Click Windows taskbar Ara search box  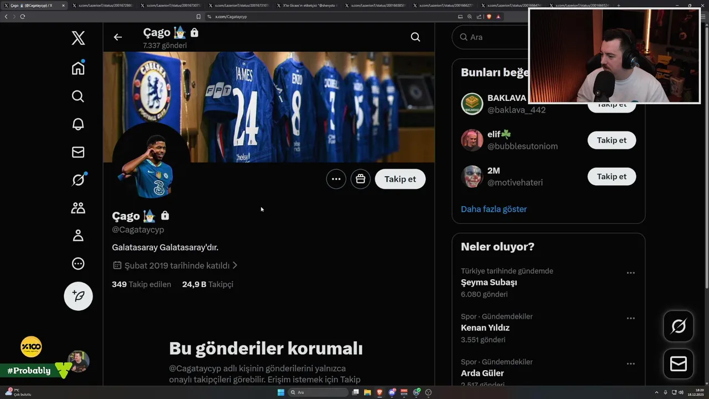318,392
